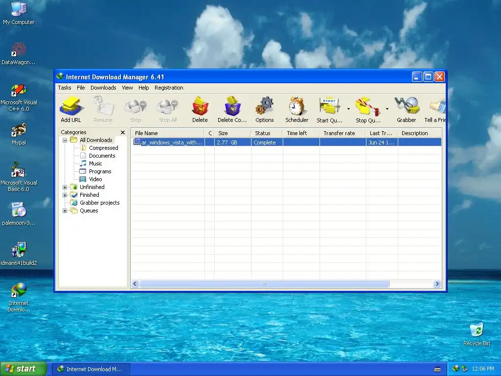Click the Tell a Friend toolbar icon
Screen dimensions: 501x376
(438, 106)
